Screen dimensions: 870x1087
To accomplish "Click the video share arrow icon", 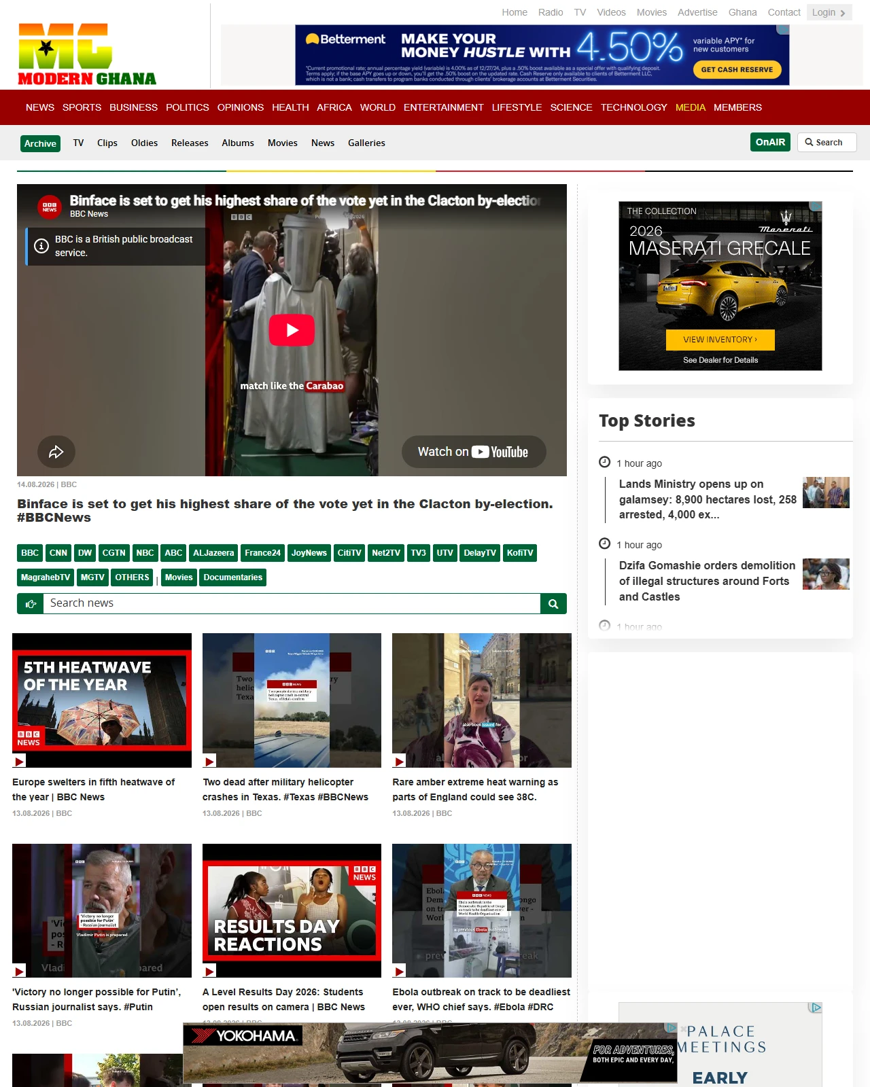I will pyautogui.click(x=56, y=452).
